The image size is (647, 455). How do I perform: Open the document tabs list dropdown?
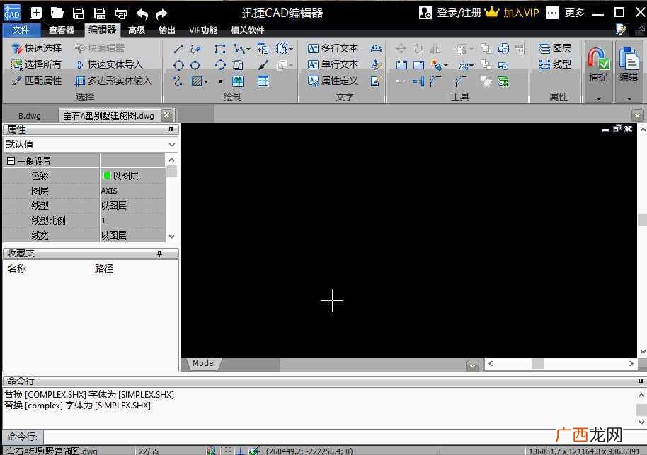pyautogui.click(x=638, y=115)
